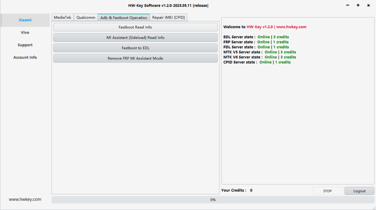
Task: Run MI Assistant [Sideload] Read Info
Action: pos(135,38)
